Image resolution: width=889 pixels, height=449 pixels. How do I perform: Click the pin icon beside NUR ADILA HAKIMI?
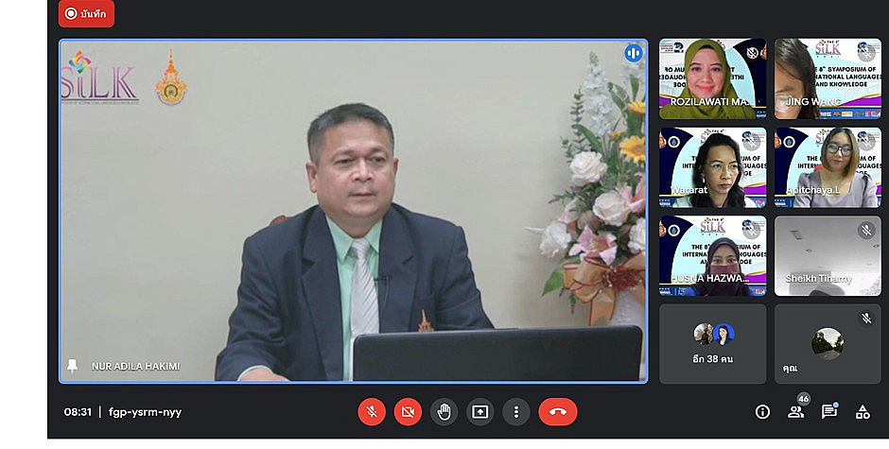tap(72, 366)
